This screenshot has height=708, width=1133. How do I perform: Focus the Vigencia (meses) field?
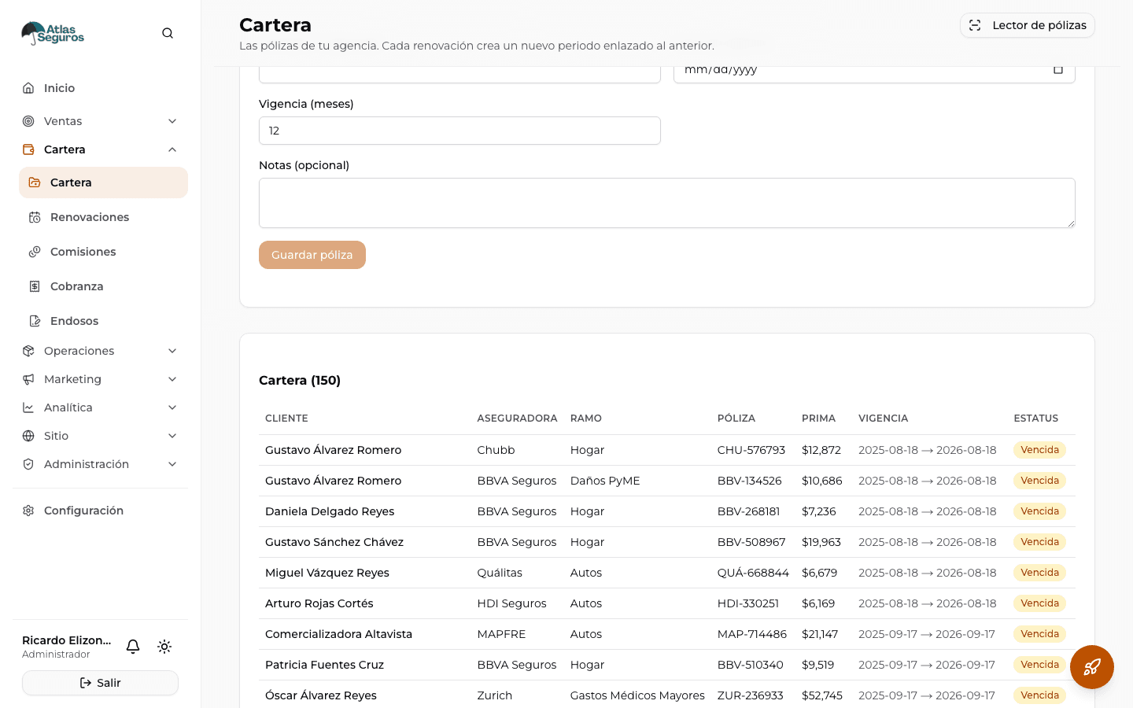(x=459, y=131)
